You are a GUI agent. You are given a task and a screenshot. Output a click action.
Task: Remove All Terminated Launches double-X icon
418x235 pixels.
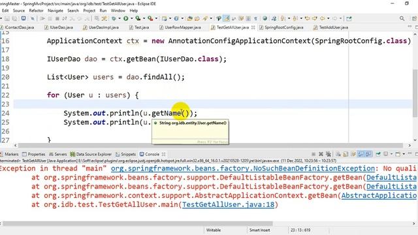(x=329, y=154)
